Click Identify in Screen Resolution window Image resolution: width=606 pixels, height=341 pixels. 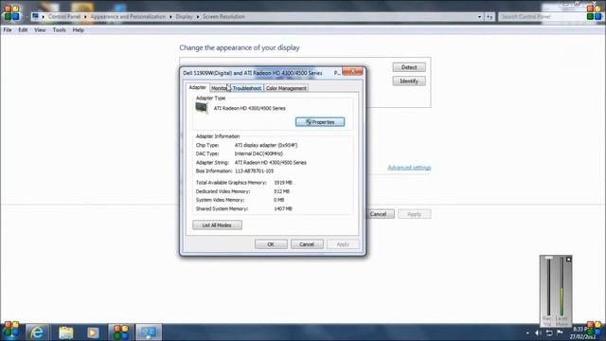pos(409,81)
